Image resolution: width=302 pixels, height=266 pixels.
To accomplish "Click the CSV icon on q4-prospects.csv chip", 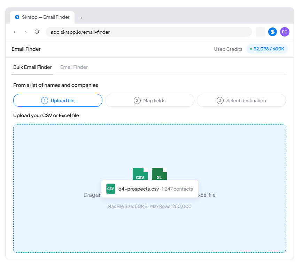I will point(110,189).
